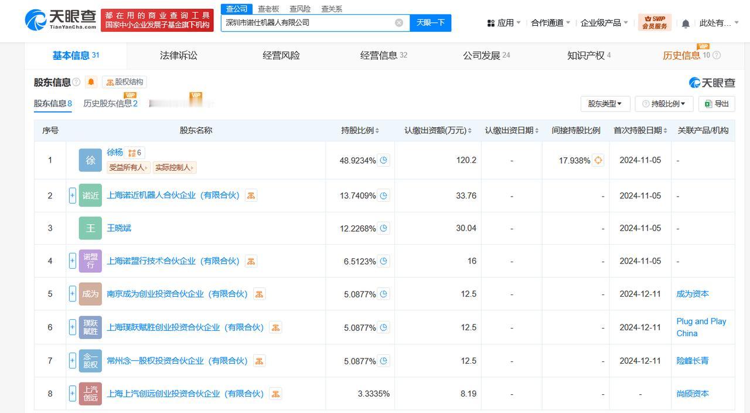Sort by 认缴出资日期 column header
750x413 pixels.
512,130
